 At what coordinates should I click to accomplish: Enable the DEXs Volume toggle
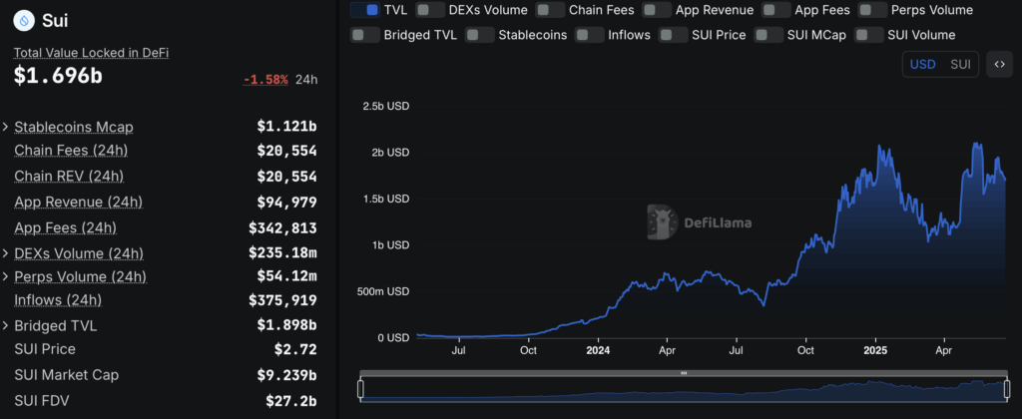(430, 10)
